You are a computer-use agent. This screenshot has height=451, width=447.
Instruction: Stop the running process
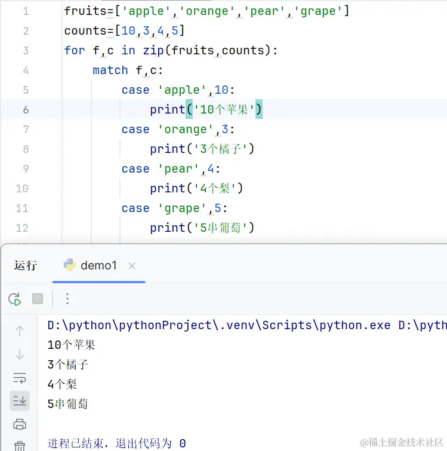tap(38, 299)
